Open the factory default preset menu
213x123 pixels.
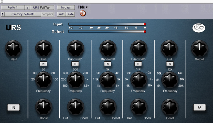(23, 14)
